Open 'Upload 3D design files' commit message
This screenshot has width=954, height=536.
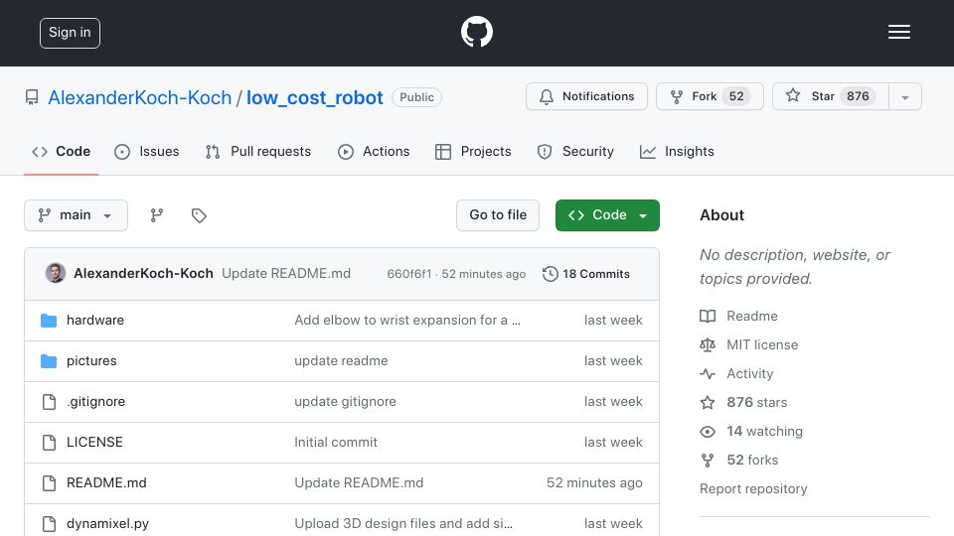pyautogui.click(x=403, y=524)
